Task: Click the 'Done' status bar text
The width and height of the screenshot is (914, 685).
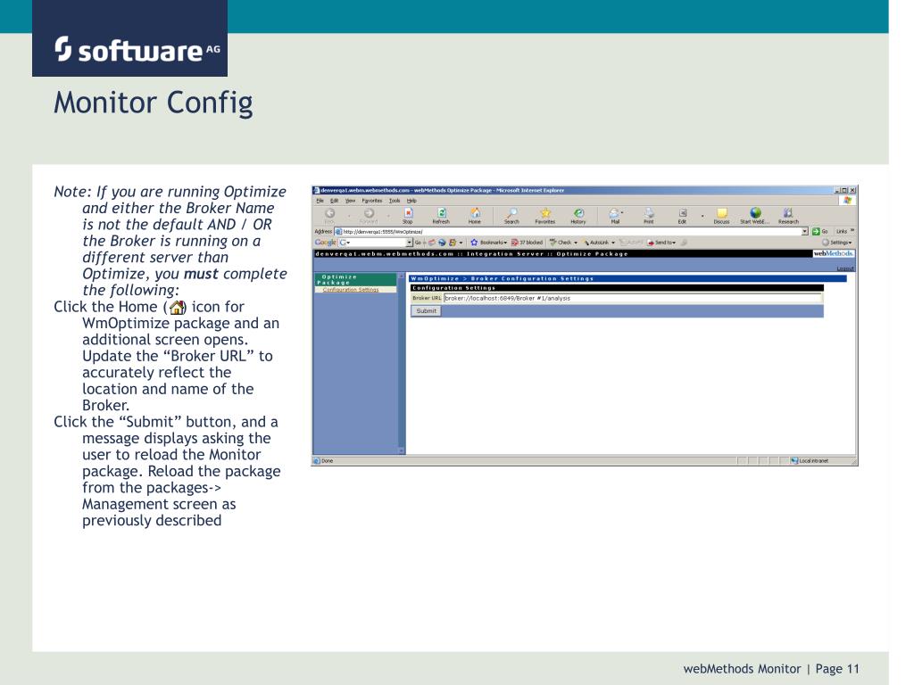Action: click(x=327, y=461)
